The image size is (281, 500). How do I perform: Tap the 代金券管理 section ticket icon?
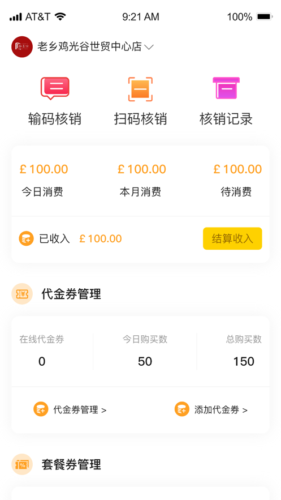(x=22, y=294)
